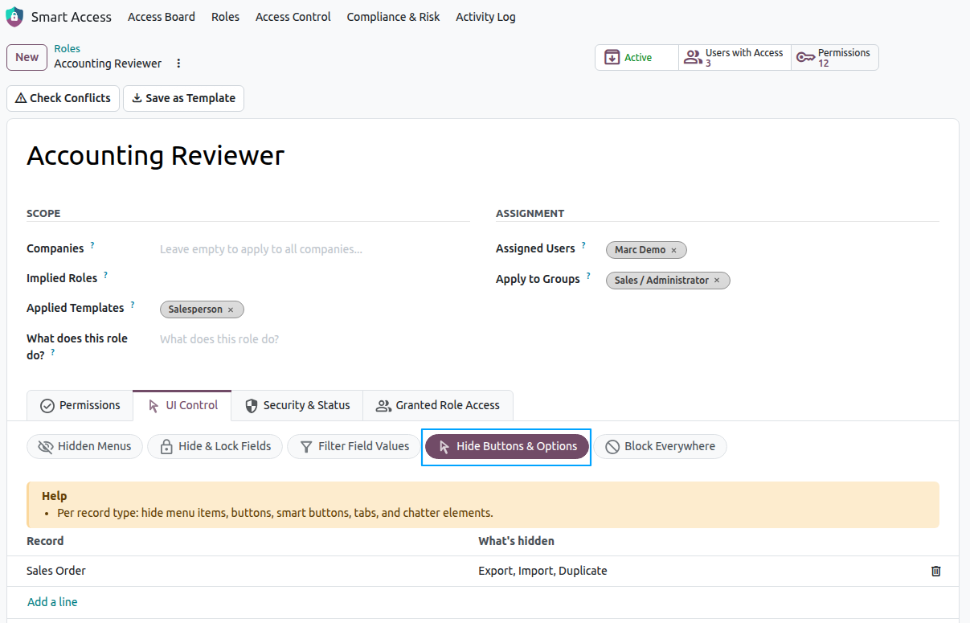This screenshot has height=623, width=970.
Task: Click the Companies selection field
Action: pos(314,249)
